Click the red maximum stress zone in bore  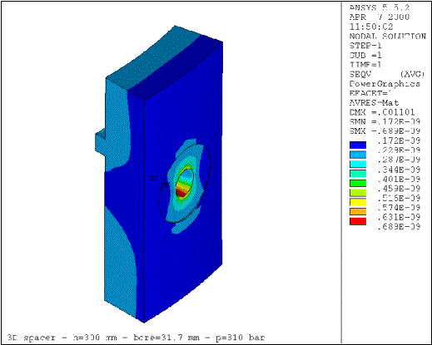pyautogui.click(x=181, y=193)
